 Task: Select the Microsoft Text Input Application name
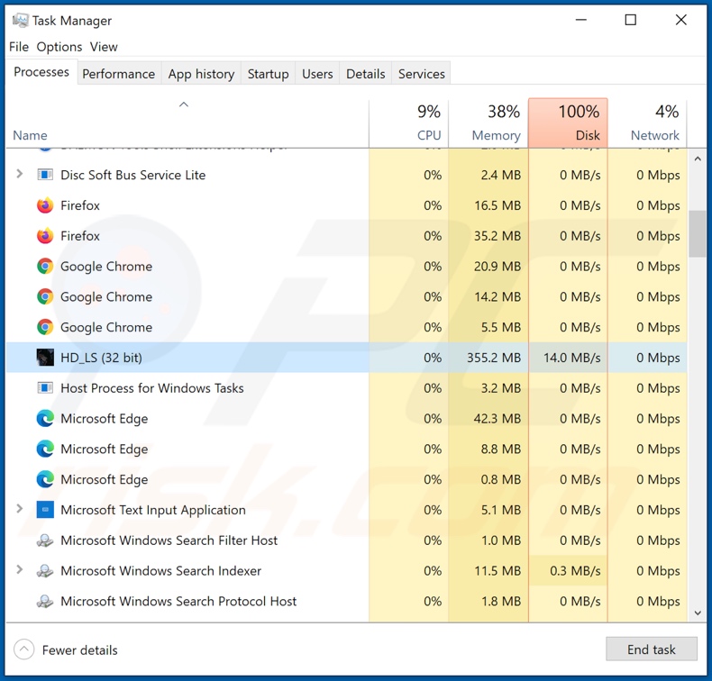point(153,510)
